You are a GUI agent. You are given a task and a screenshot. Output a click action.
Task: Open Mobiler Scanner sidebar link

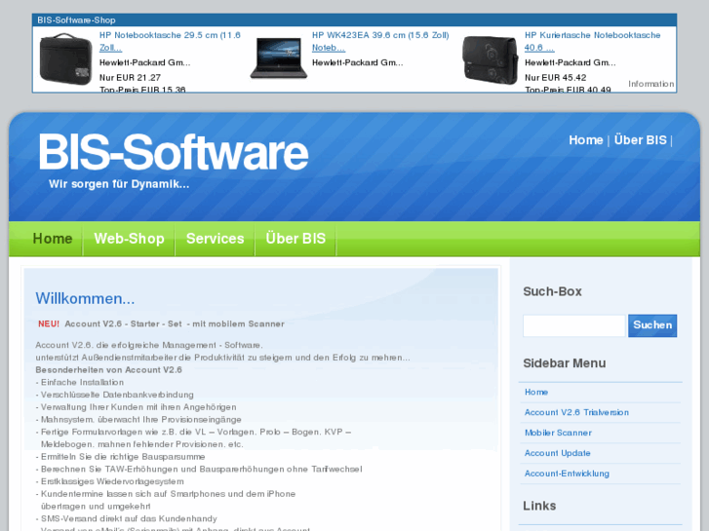coord(558,433)
